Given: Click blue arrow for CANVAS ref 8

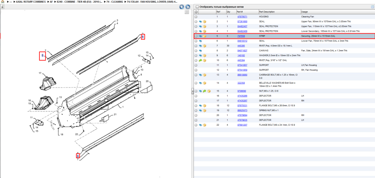Looking at the screenshot, I should point(200,50).
